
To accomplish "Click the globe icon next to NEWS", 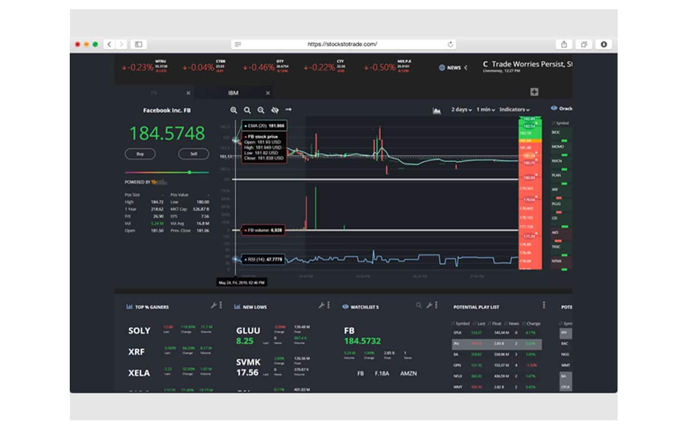I will [442, 67].
